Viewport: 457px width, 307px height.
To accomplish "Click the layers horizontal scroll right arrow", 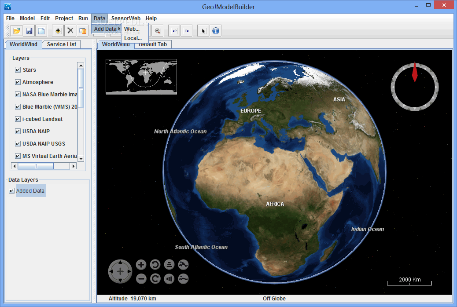I will (74, 166).
